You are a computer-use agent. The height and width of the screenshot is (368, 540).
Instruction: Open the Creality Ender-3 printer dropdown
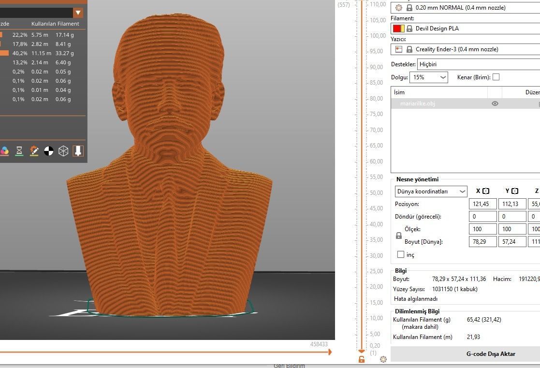pos(465,49)
